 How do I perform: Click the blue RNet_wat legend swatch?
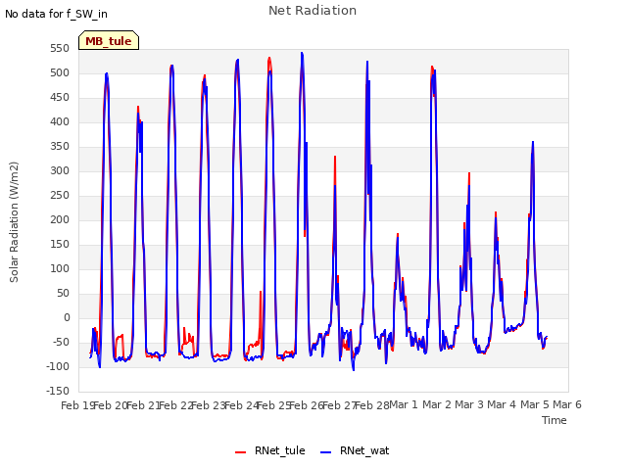326,452
